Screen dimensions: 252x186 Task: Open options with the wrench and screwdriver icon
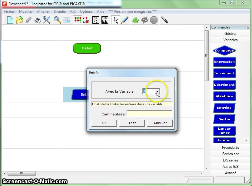pos(47,20)
